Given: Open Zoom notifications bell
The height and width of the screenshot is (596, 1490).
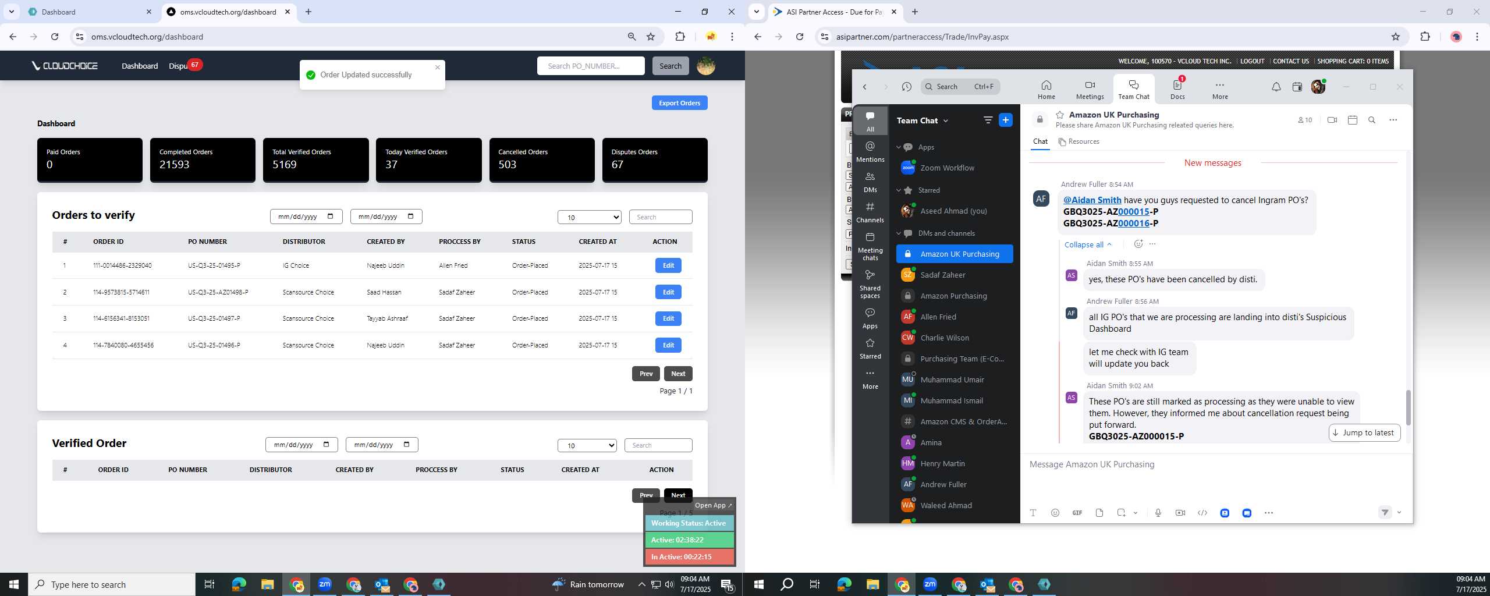Looking at the screenshot, I should 1276,87.
